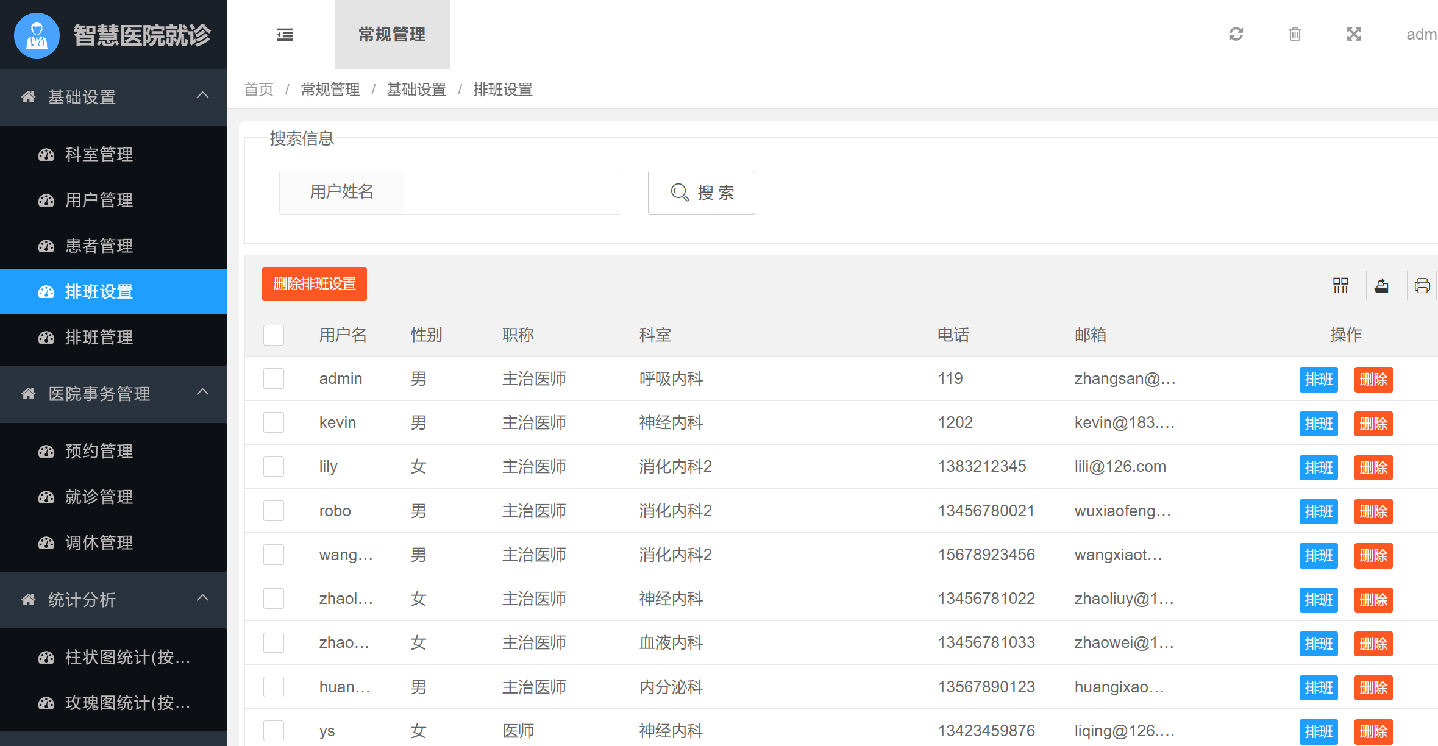Click 删除 button for kevin
The width and height of the screenshot is (1438, 746).
tap(1373, 424)
